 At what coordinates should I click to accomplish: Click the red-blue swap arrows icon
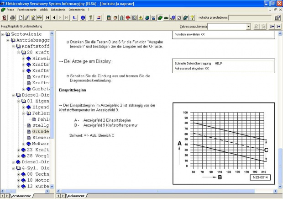pyautogui.click(x=99, y=17)
